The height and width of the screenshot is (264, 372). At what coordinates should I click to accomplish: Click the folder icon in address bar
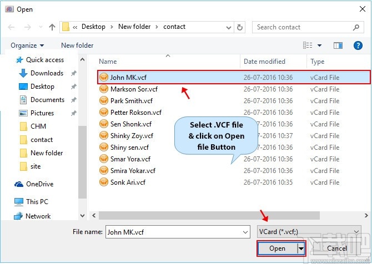point(66,27)
